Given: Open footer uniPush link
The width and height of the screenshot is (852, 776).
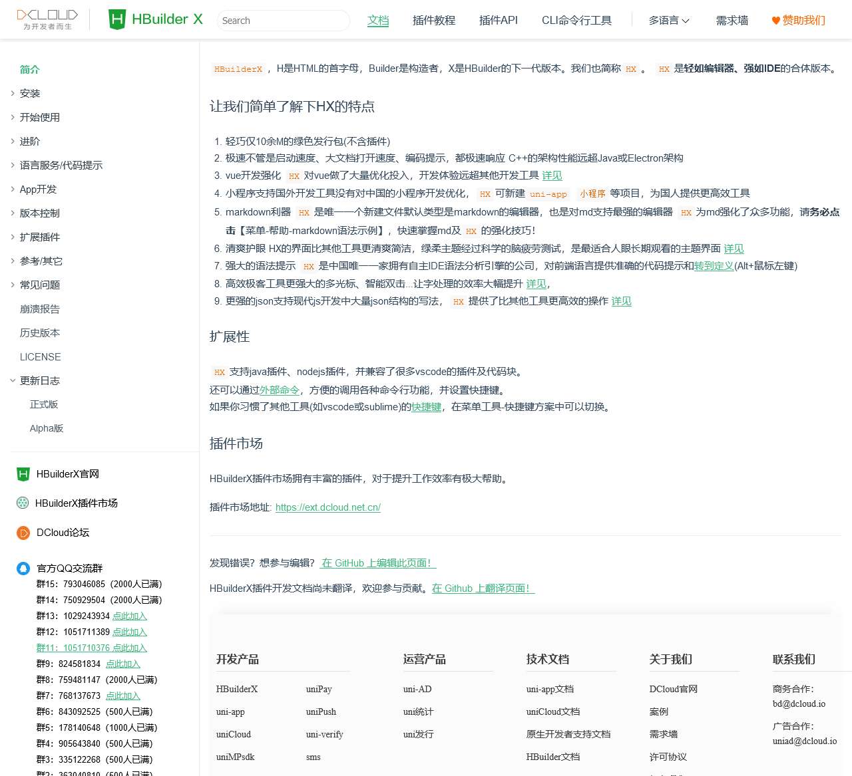Looking at the screenshot, I should [321, 712].
